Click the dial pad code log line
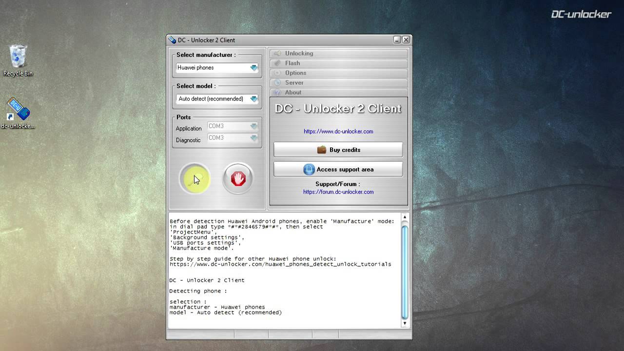The height and width of the screenshot is (351, 624). [x=246, y=227]
